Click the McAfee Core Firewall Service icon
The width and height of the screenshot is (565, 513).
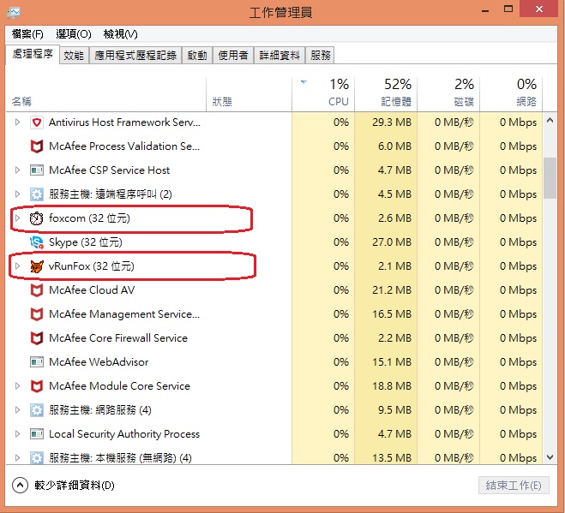point(36,338)
